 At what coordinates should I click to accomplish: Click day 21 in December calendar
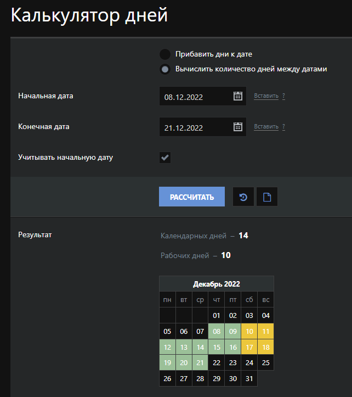tap(200, 363)
